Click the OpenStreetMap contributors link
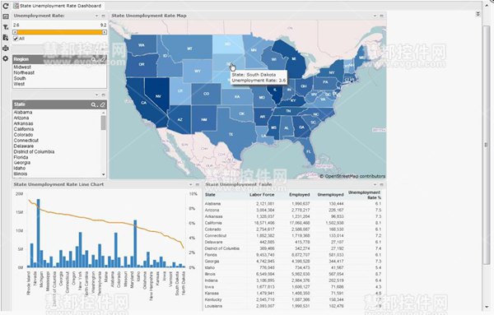Screen dimensions: 494x315 tap(355, 176)
